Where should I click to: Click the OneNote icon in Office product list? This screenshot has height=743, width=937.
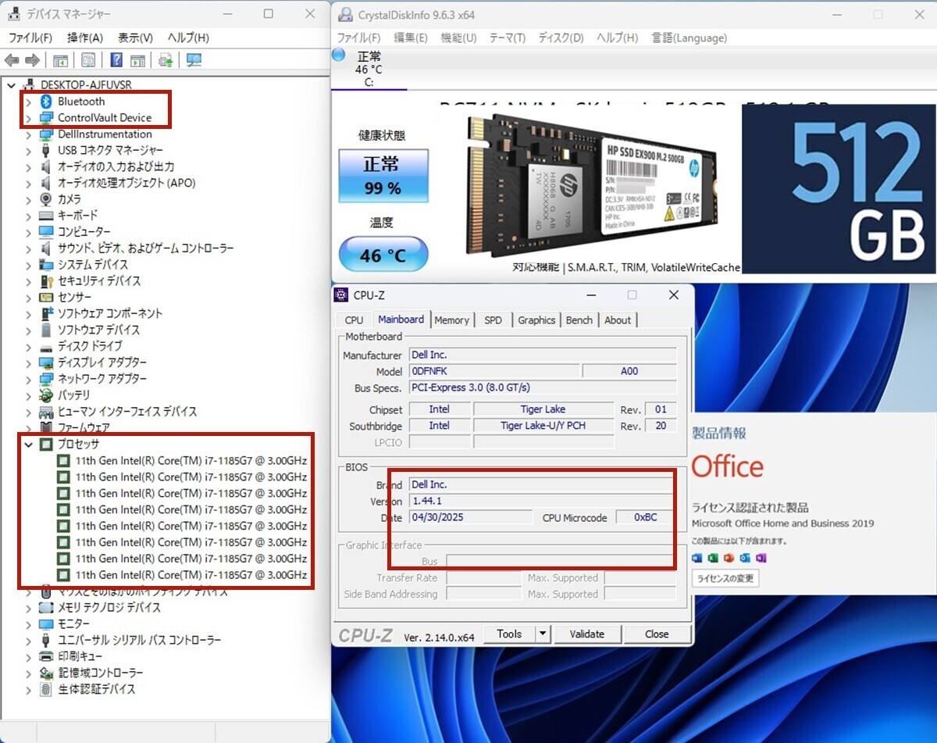[761, 558]
